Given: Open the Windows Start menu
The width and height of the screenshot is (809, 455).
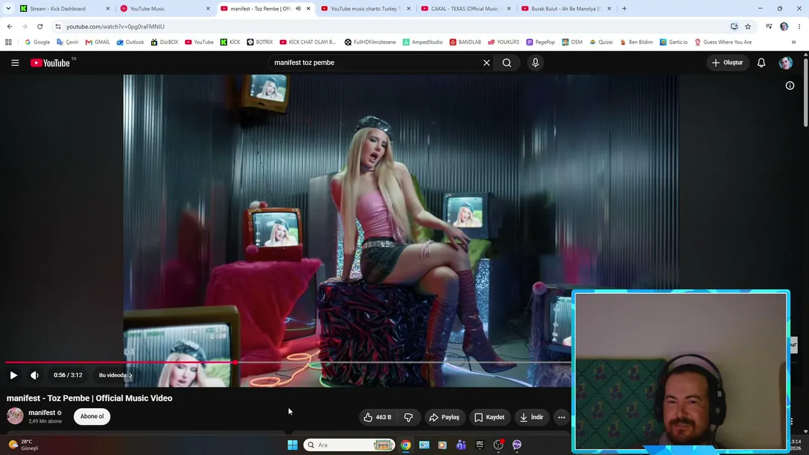Looking at the screenshot, I should [x=293, y=445].
